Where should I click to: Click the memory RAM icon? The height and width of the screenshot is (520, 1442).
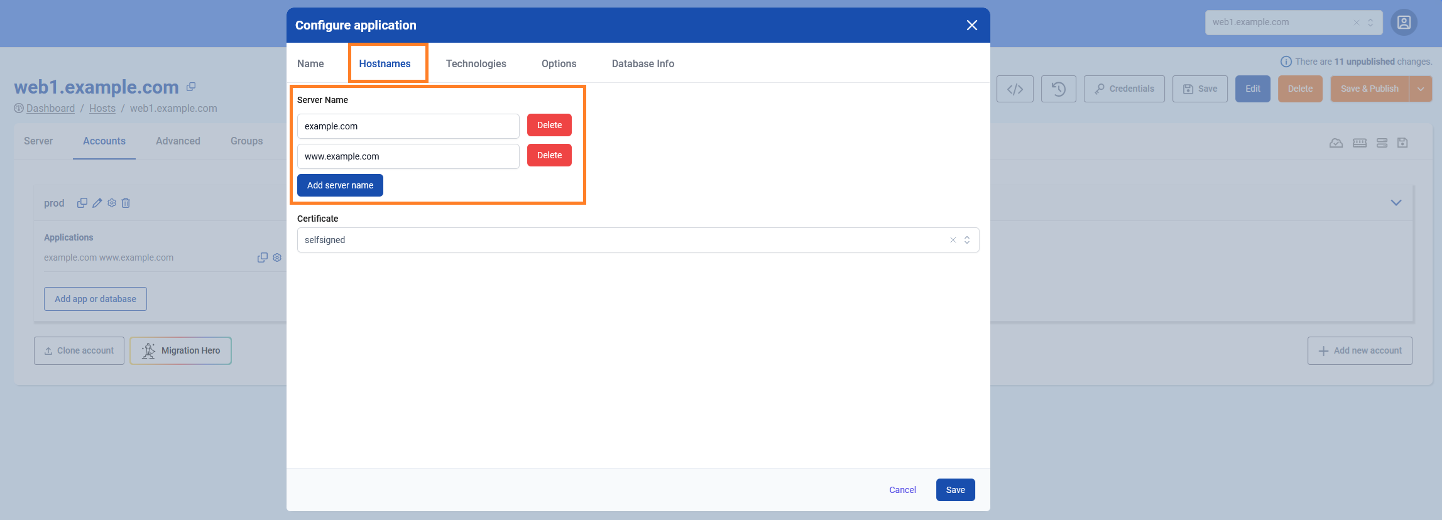[x=1359, y=143]
